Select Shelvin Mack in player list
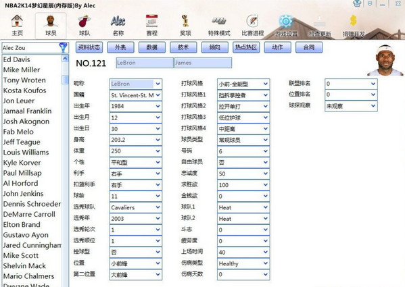 click(24, 266)
